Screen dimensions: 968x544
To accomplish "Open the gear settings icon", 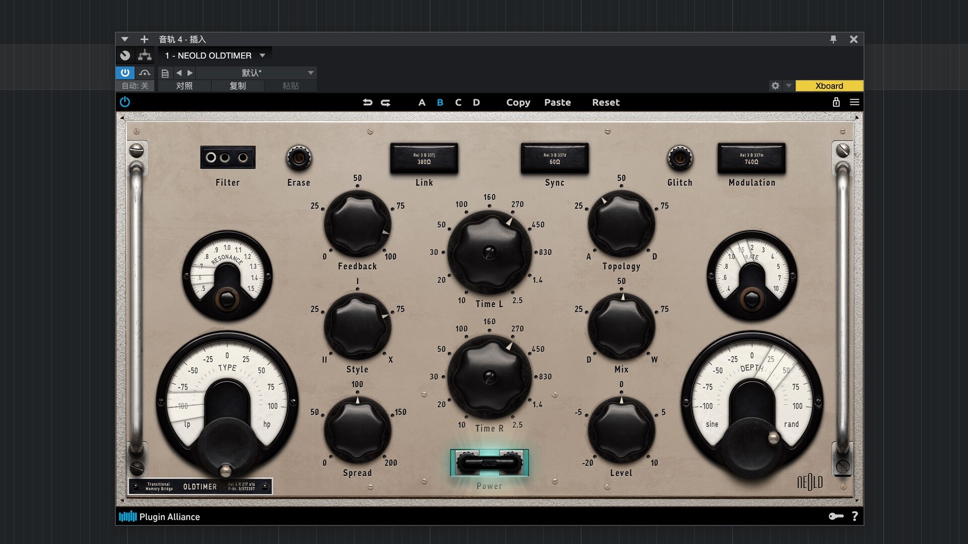I will point(775,86).
